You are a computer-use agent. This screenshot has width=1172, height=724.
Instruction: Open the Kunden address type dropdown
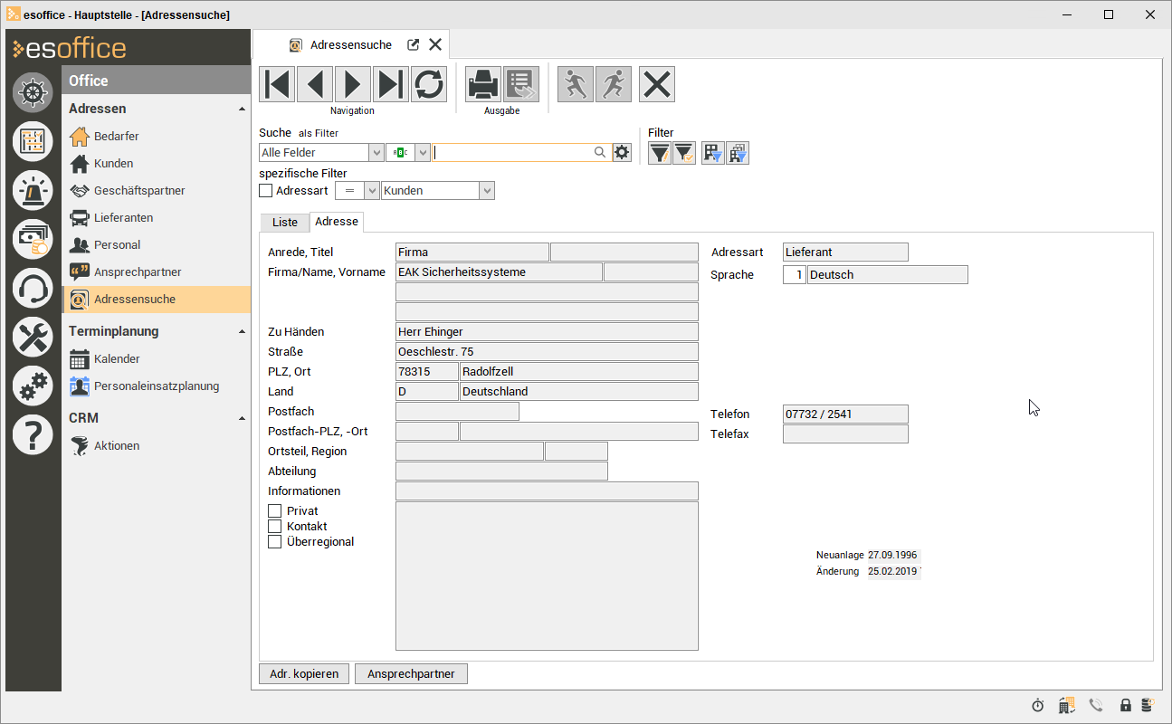(487, 191)
